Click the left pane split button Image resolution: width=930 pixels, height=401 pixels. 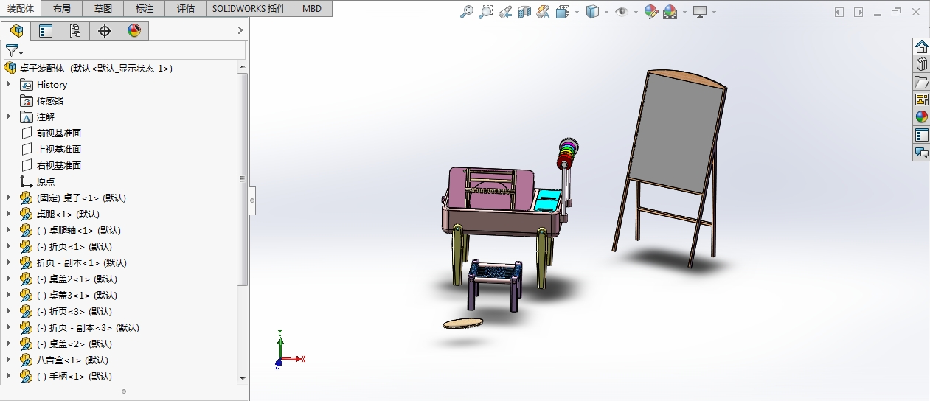click(124, 391)
